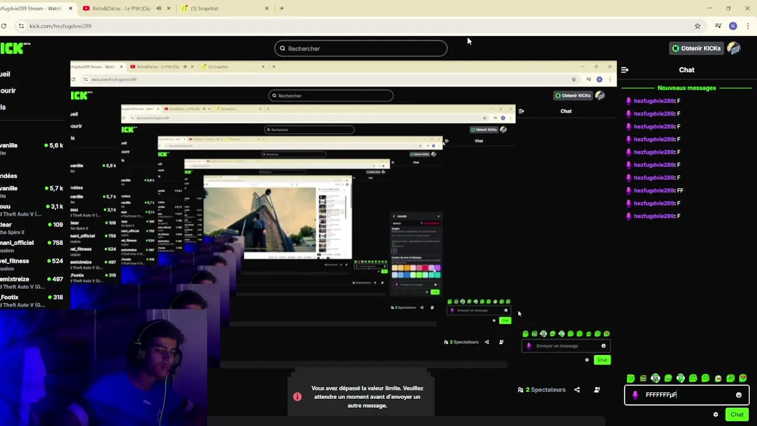
Task: Open sidebar channel with 3,1 k viewers
Action: coord(31,210)
